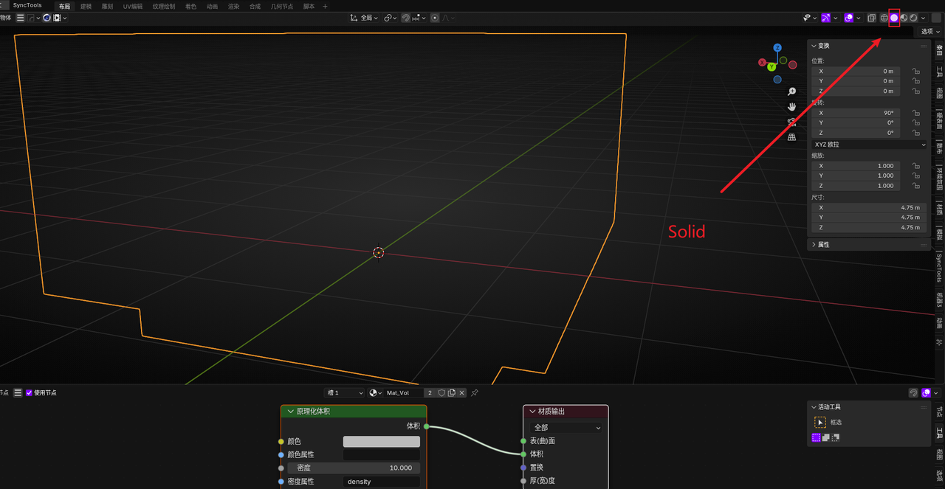
Task: Click 密度 slider value 10.000
Action: (354, 468)
